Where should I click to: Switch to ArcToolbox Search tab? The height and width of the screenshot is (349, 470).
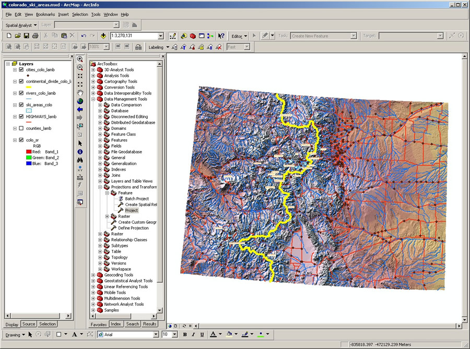coord(133,324)
